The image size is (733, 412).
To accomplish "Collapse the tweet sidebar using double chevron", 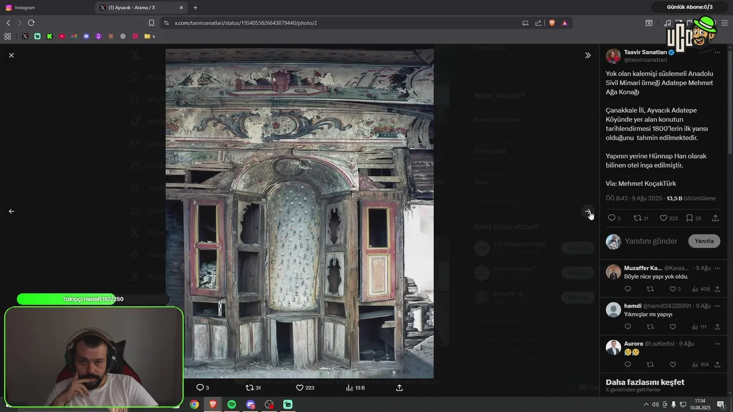I will (588, 56).
